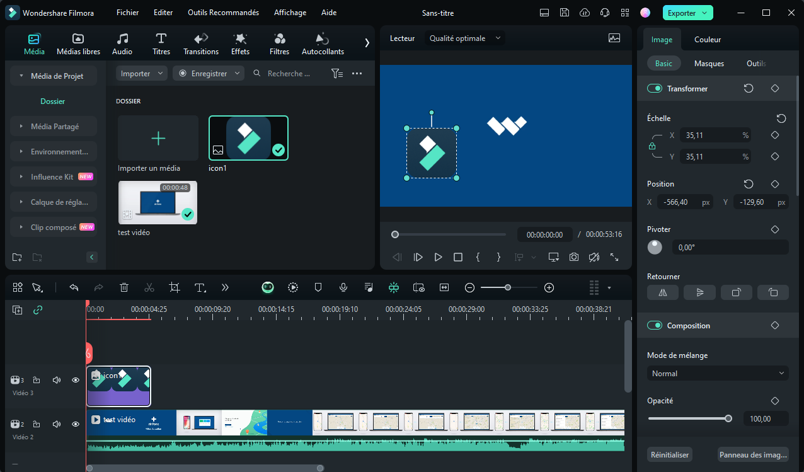Mute the Vidéo 3 track
The image size is (804, 472).
pos(57,380)
